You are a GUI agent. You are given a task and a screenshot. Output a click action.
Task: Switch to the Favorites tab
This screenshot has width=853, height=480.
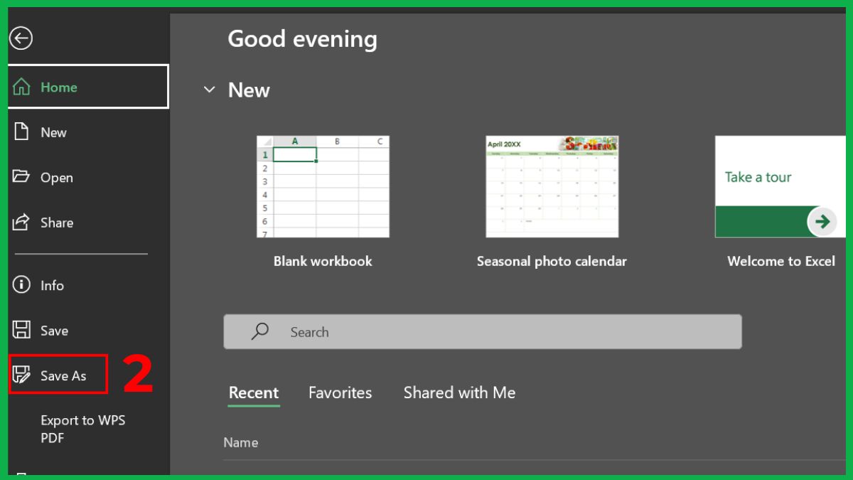coord(340,393)
